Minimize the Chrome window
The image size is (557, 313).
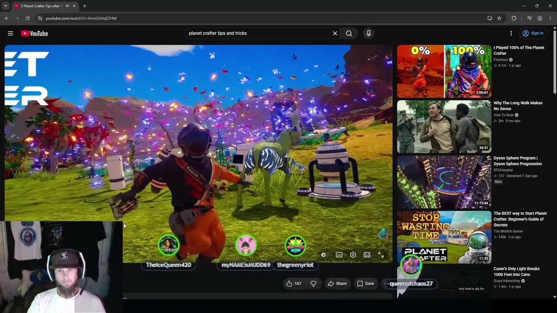point(523,6)
